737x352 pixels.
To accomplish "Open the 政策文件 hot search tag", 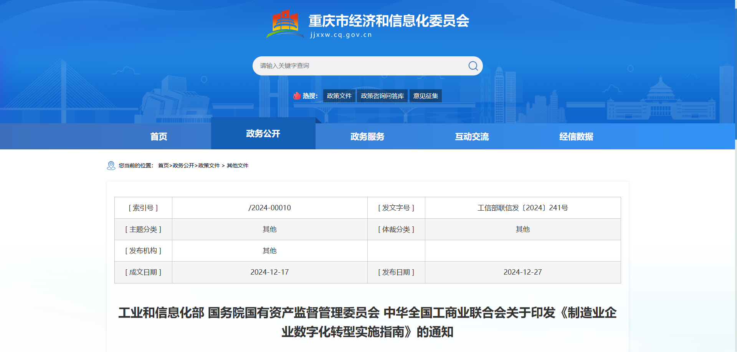I will click(339, 96).
